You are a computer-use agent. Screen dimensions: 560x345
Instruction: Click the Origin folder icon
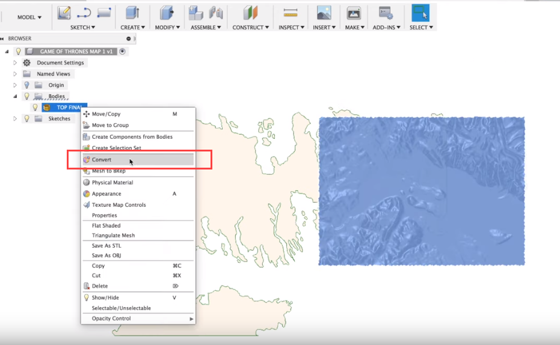pos(38,85)
